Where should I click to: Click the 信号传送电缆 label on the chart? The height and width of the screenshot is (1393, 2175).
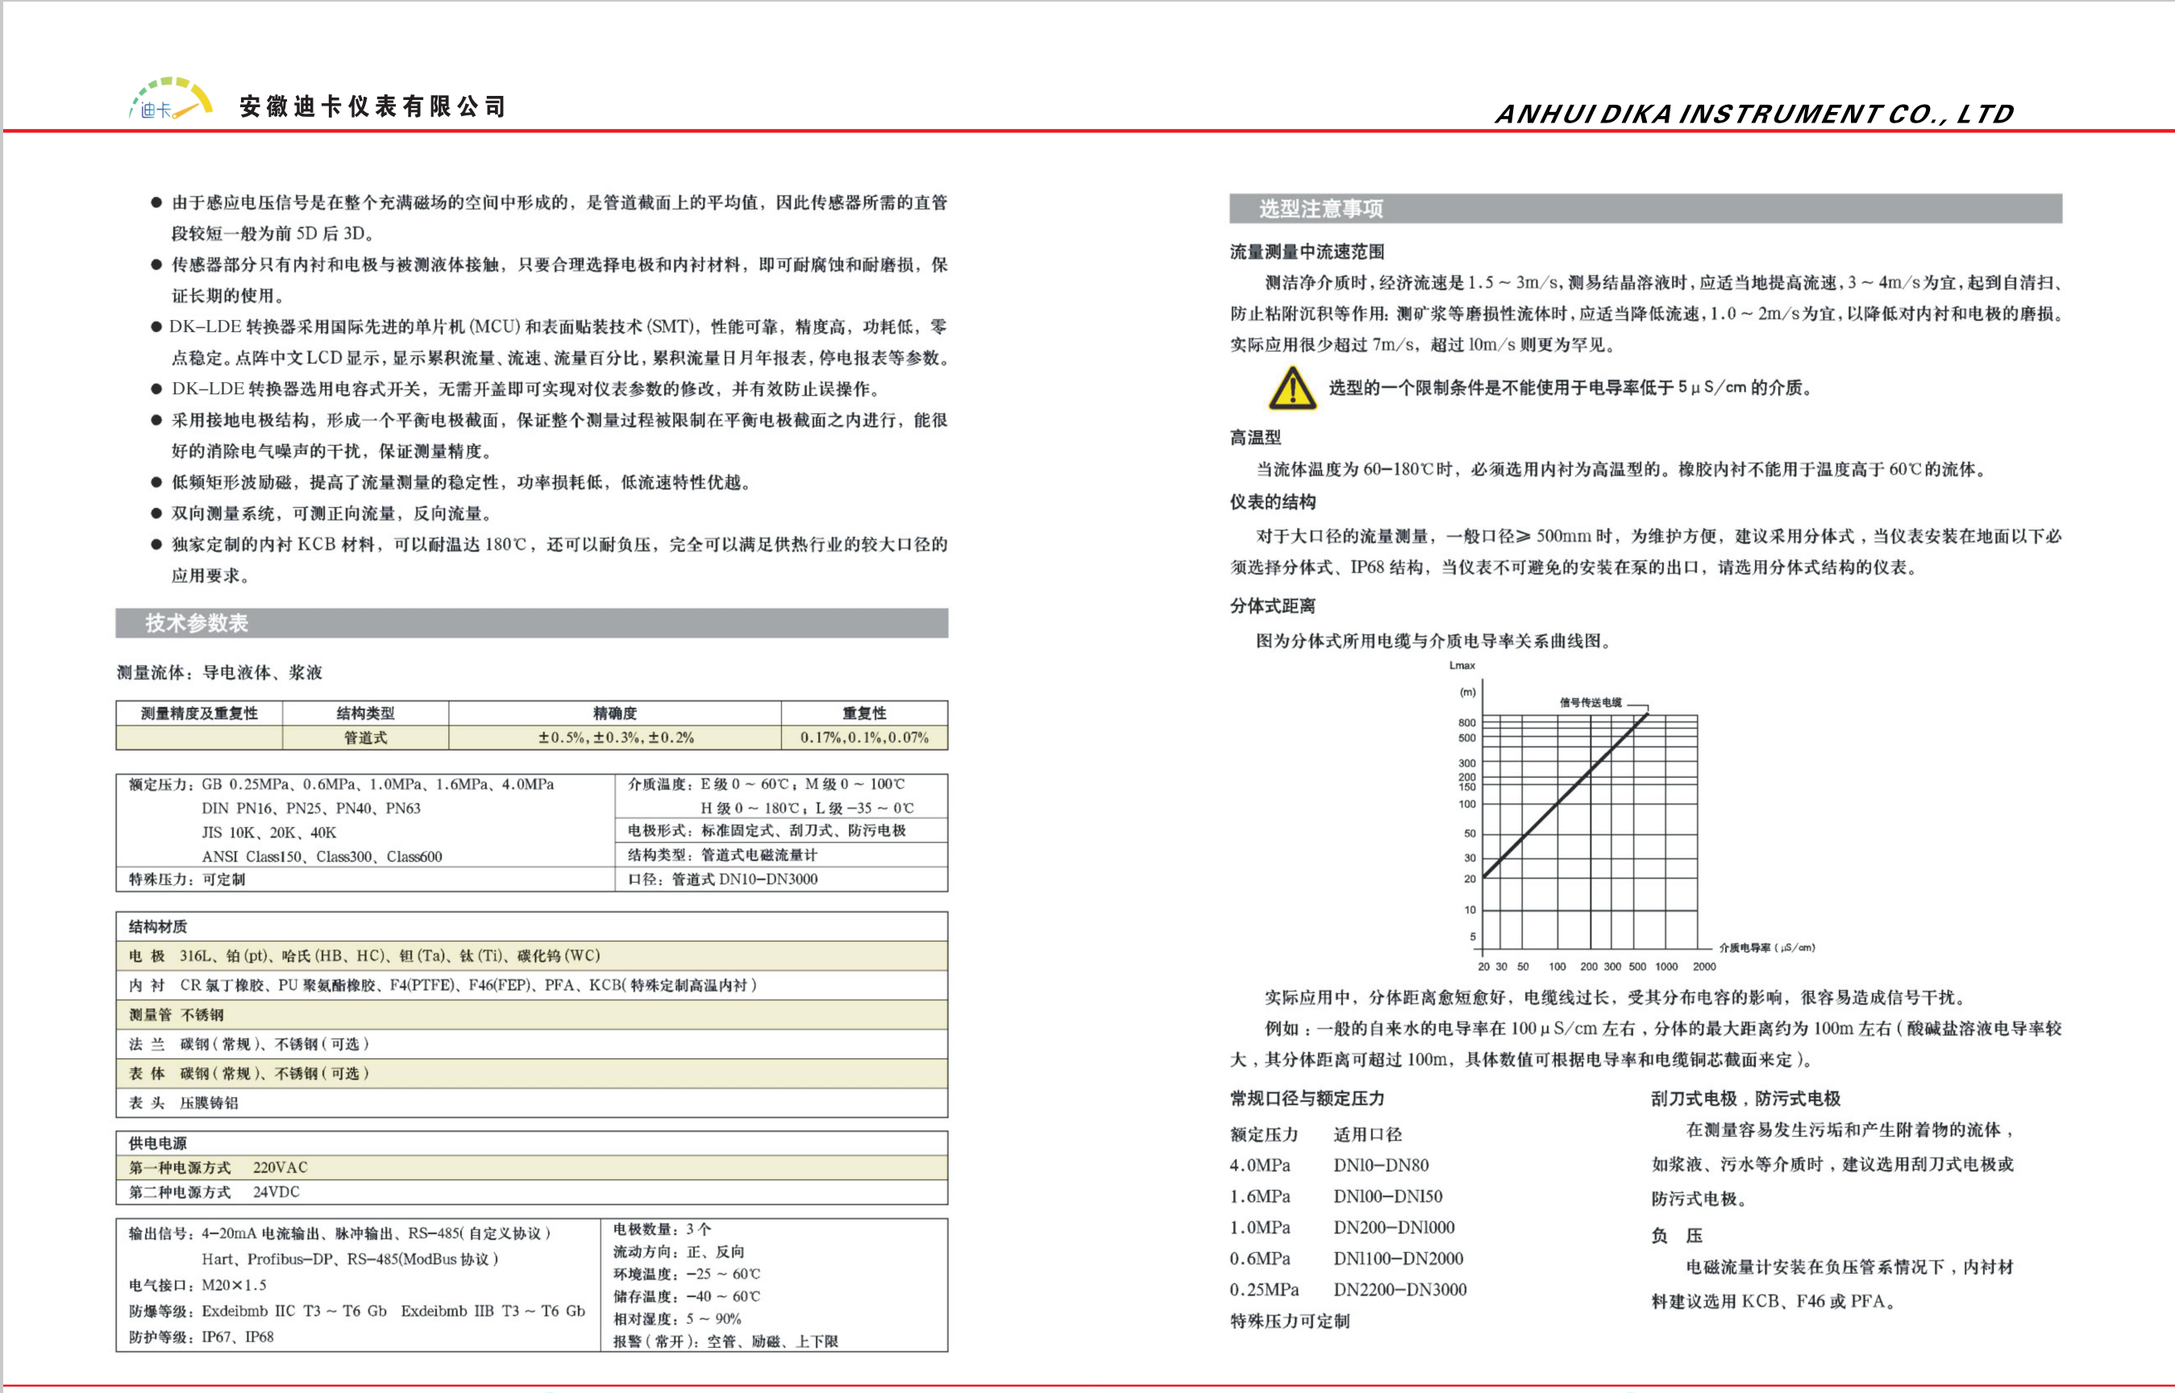1591,703
